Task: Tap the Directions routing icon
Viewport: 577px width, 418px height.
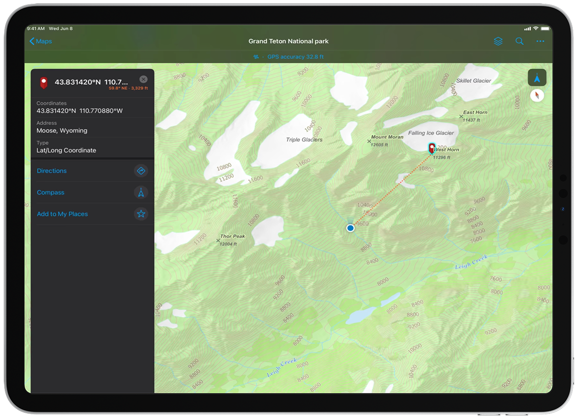Action: tap(141, 171)
